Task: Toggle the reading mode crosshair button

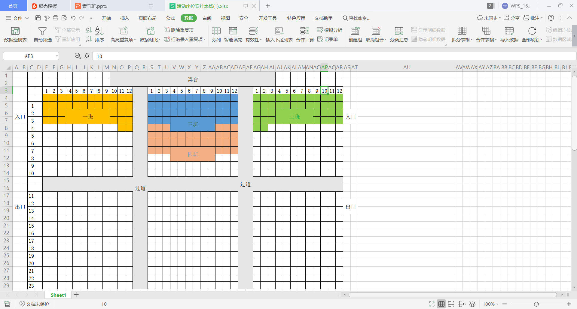Action: click(x=462, y=304)
